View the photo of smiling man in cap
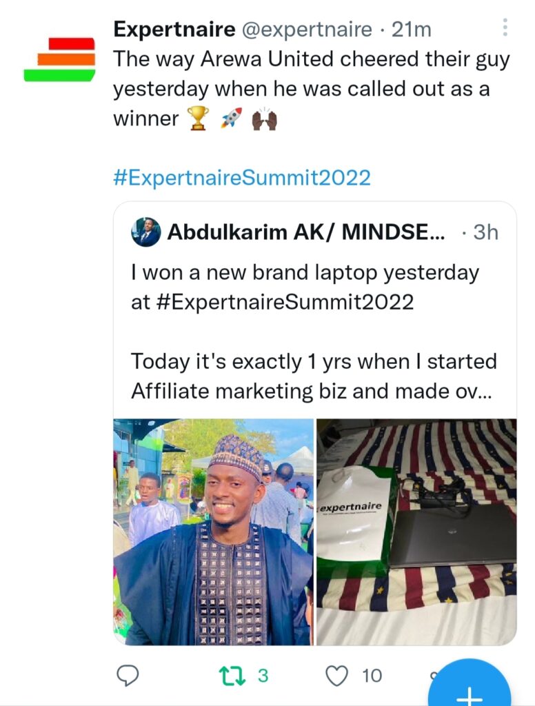Viewport: 535px width, 706px height. 213,532
